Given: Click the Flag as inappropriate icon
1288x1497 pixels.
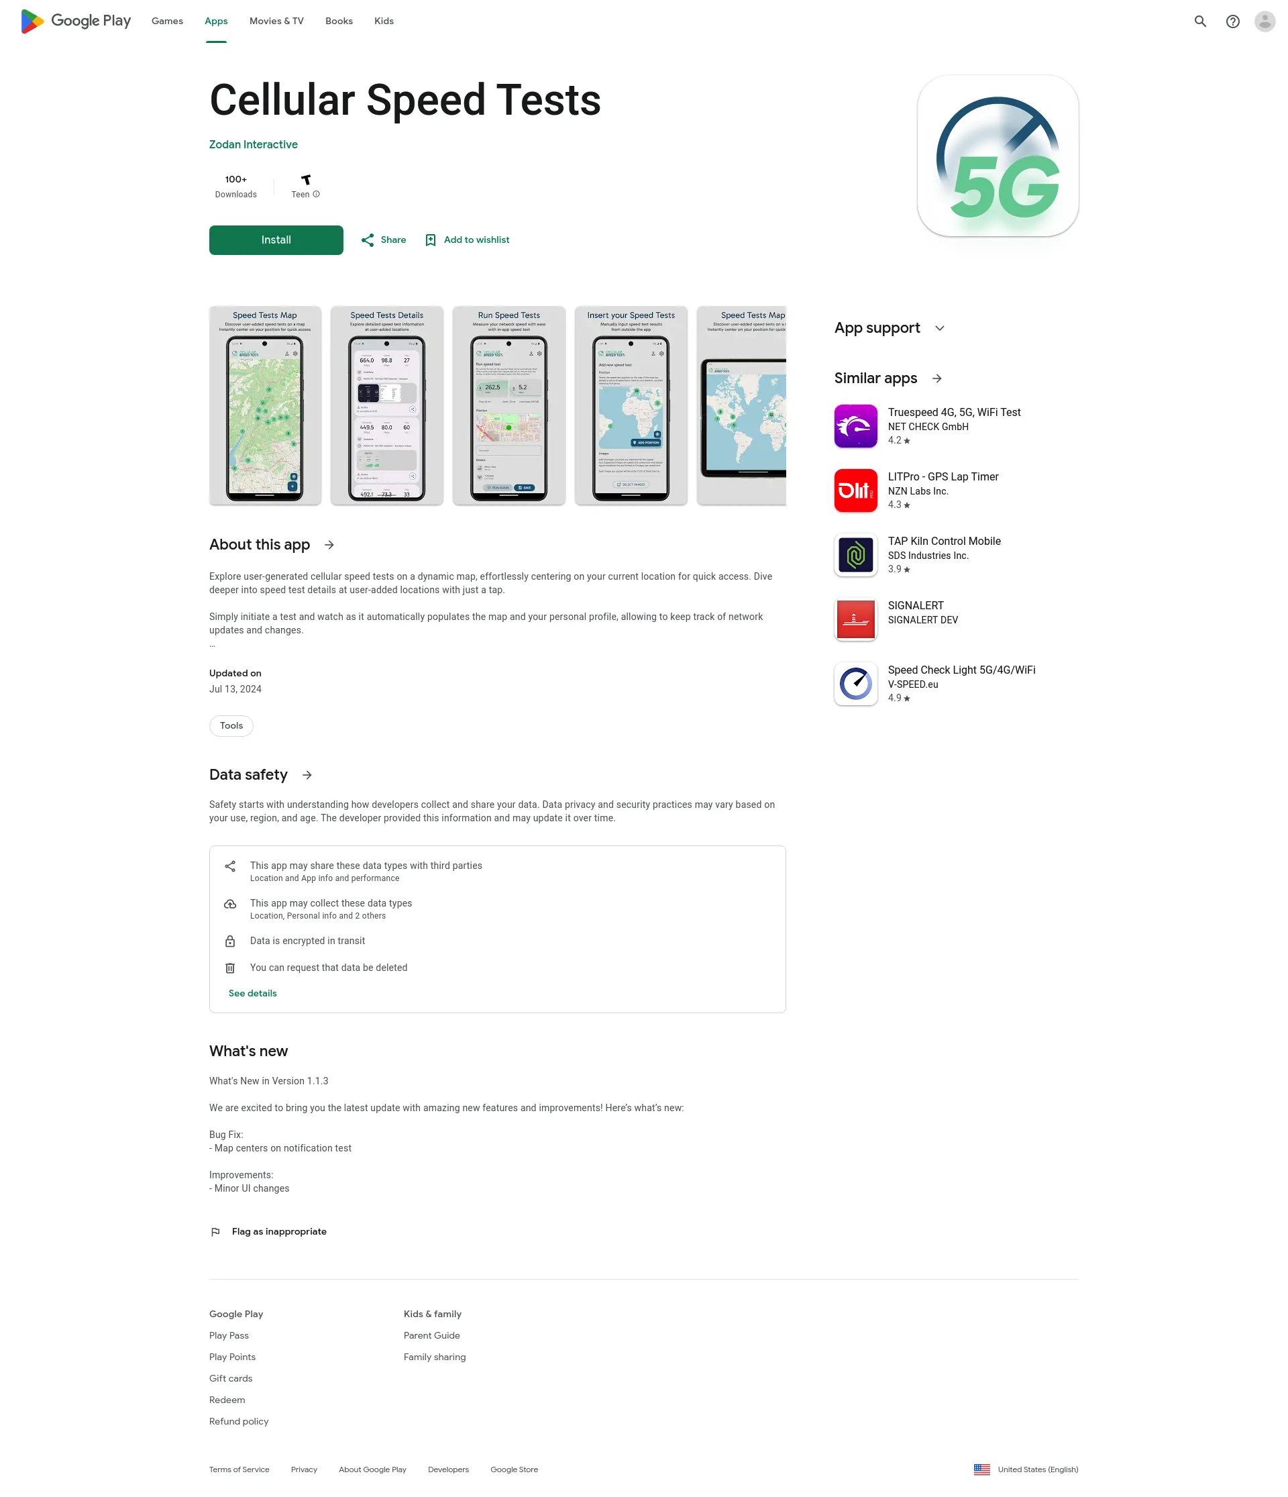Looking at the screenshot, I should pyautogui.click(x=215, y=1231).
